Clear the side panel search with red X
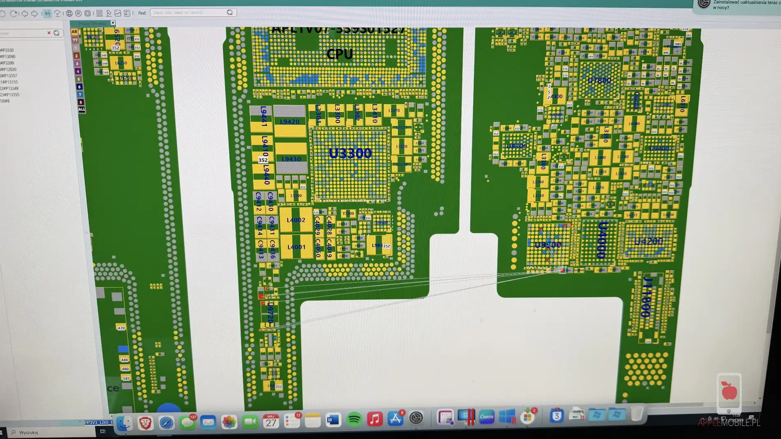The height and width of the screenshot is (439, 781). click(49, 33)
